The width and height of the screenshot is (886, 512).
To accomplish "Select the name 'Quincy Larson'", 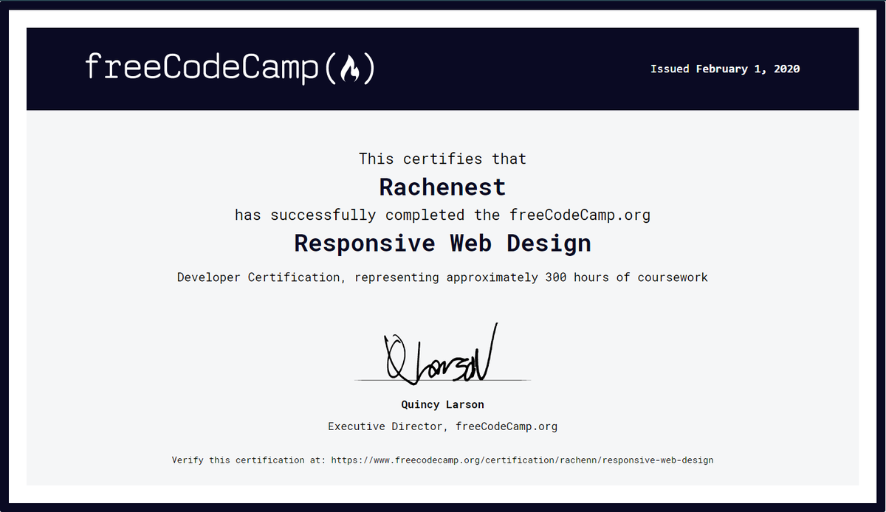I will [442, 404].
